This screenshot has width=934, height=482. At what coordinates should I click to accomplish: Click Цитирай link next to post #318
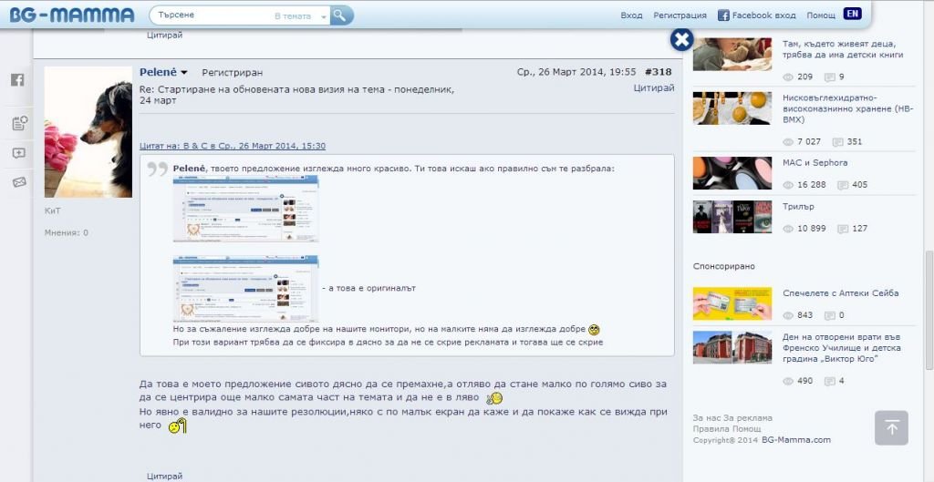click(x=654, y=88)
